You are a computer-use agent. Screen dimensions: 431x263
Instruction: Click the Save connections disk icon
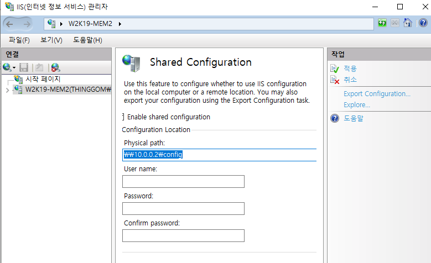pos(24,67)
